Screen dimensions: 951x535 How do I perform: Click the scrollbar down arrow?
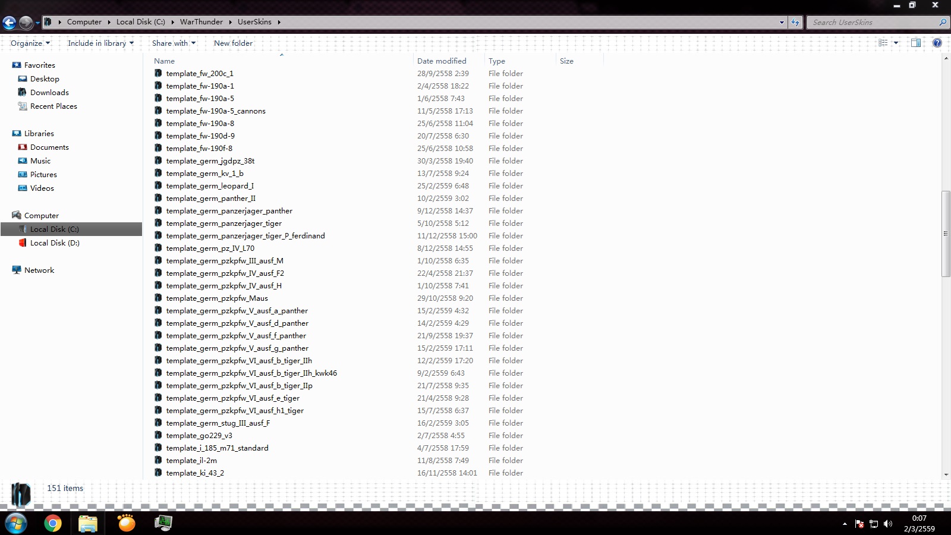[x=946, y=475]
